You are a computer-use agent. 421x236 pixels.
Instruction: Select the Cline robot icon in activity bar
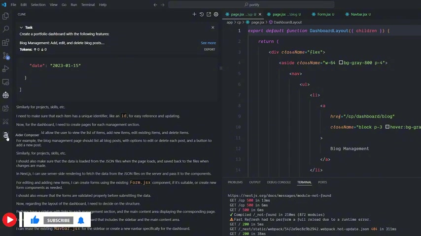coord(5,95)
